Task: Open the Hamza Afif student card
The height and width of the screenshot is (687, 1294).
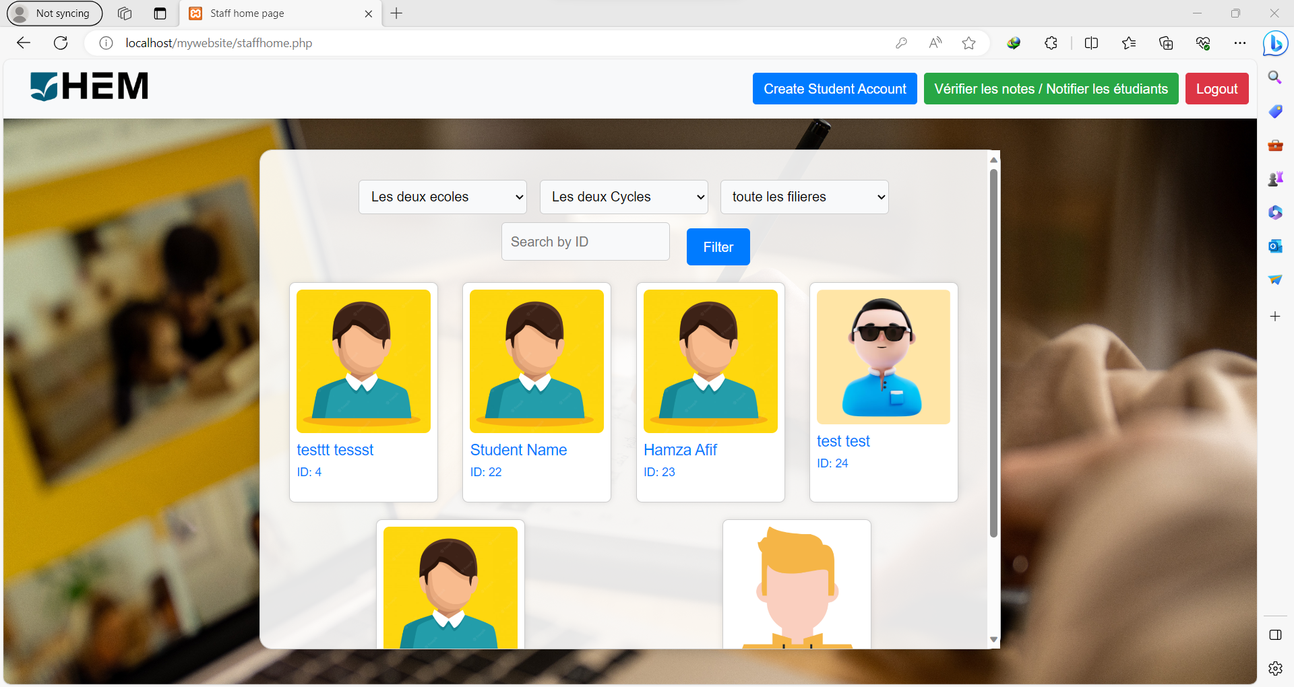Action: click(710, 392)
